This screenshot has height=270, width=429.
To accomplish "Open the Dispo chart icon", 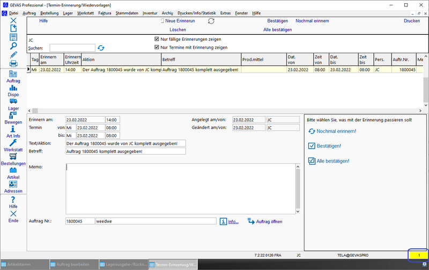I will click(x=13, y=88).
